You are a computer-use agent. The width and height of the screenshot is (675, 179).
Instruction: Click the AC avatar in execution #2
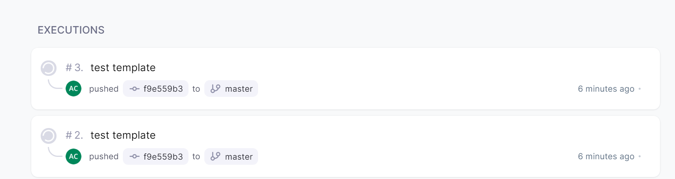[x=74, y=156]
